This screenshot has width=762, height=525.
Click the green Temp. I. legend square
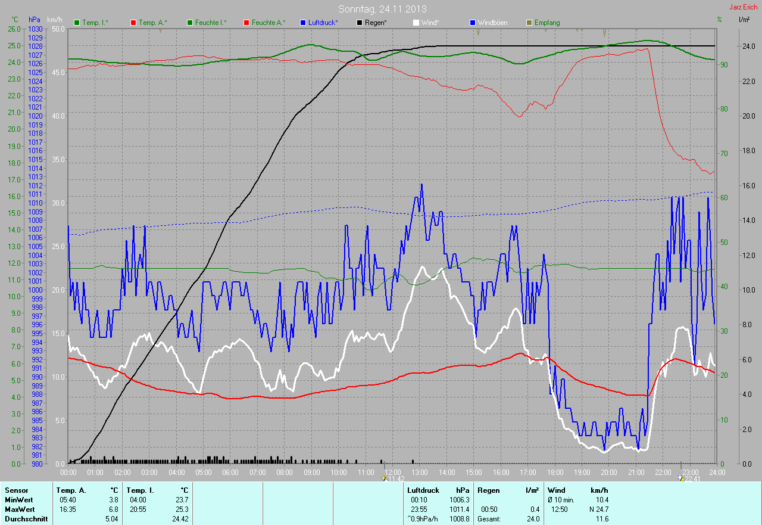(77, 23)
